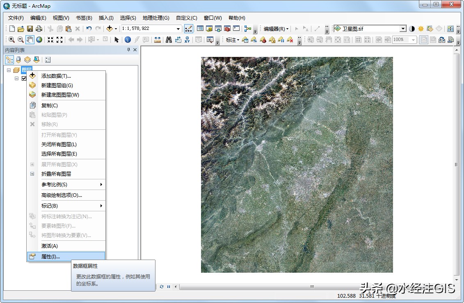Click the Fixed Zoom In arrows icon
Viewport: 464px width, 303px height.
click(50, 40)
